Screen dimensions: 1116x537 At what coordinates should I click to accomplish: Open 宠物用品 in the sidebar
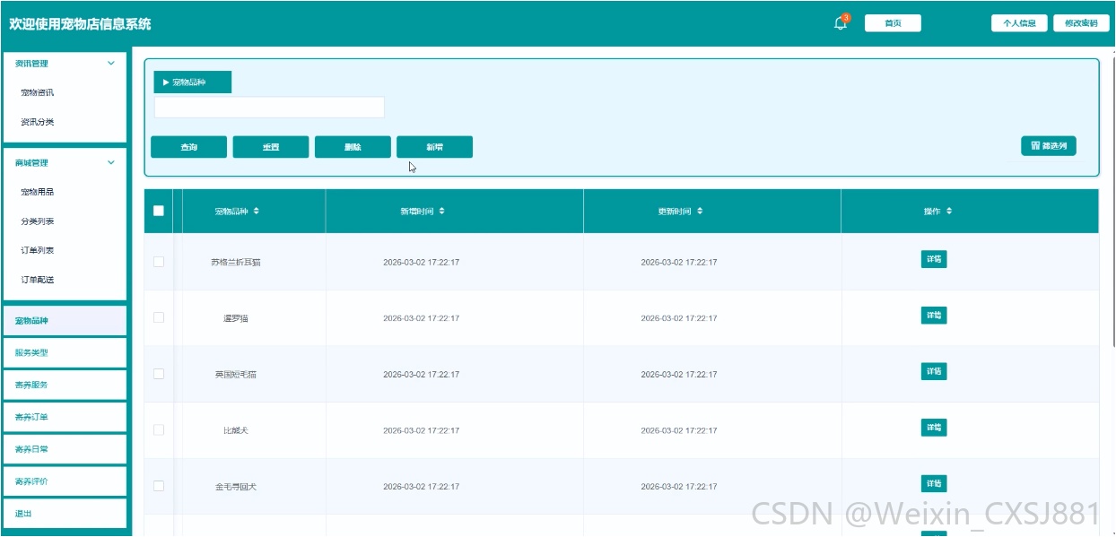coord(38,192)
